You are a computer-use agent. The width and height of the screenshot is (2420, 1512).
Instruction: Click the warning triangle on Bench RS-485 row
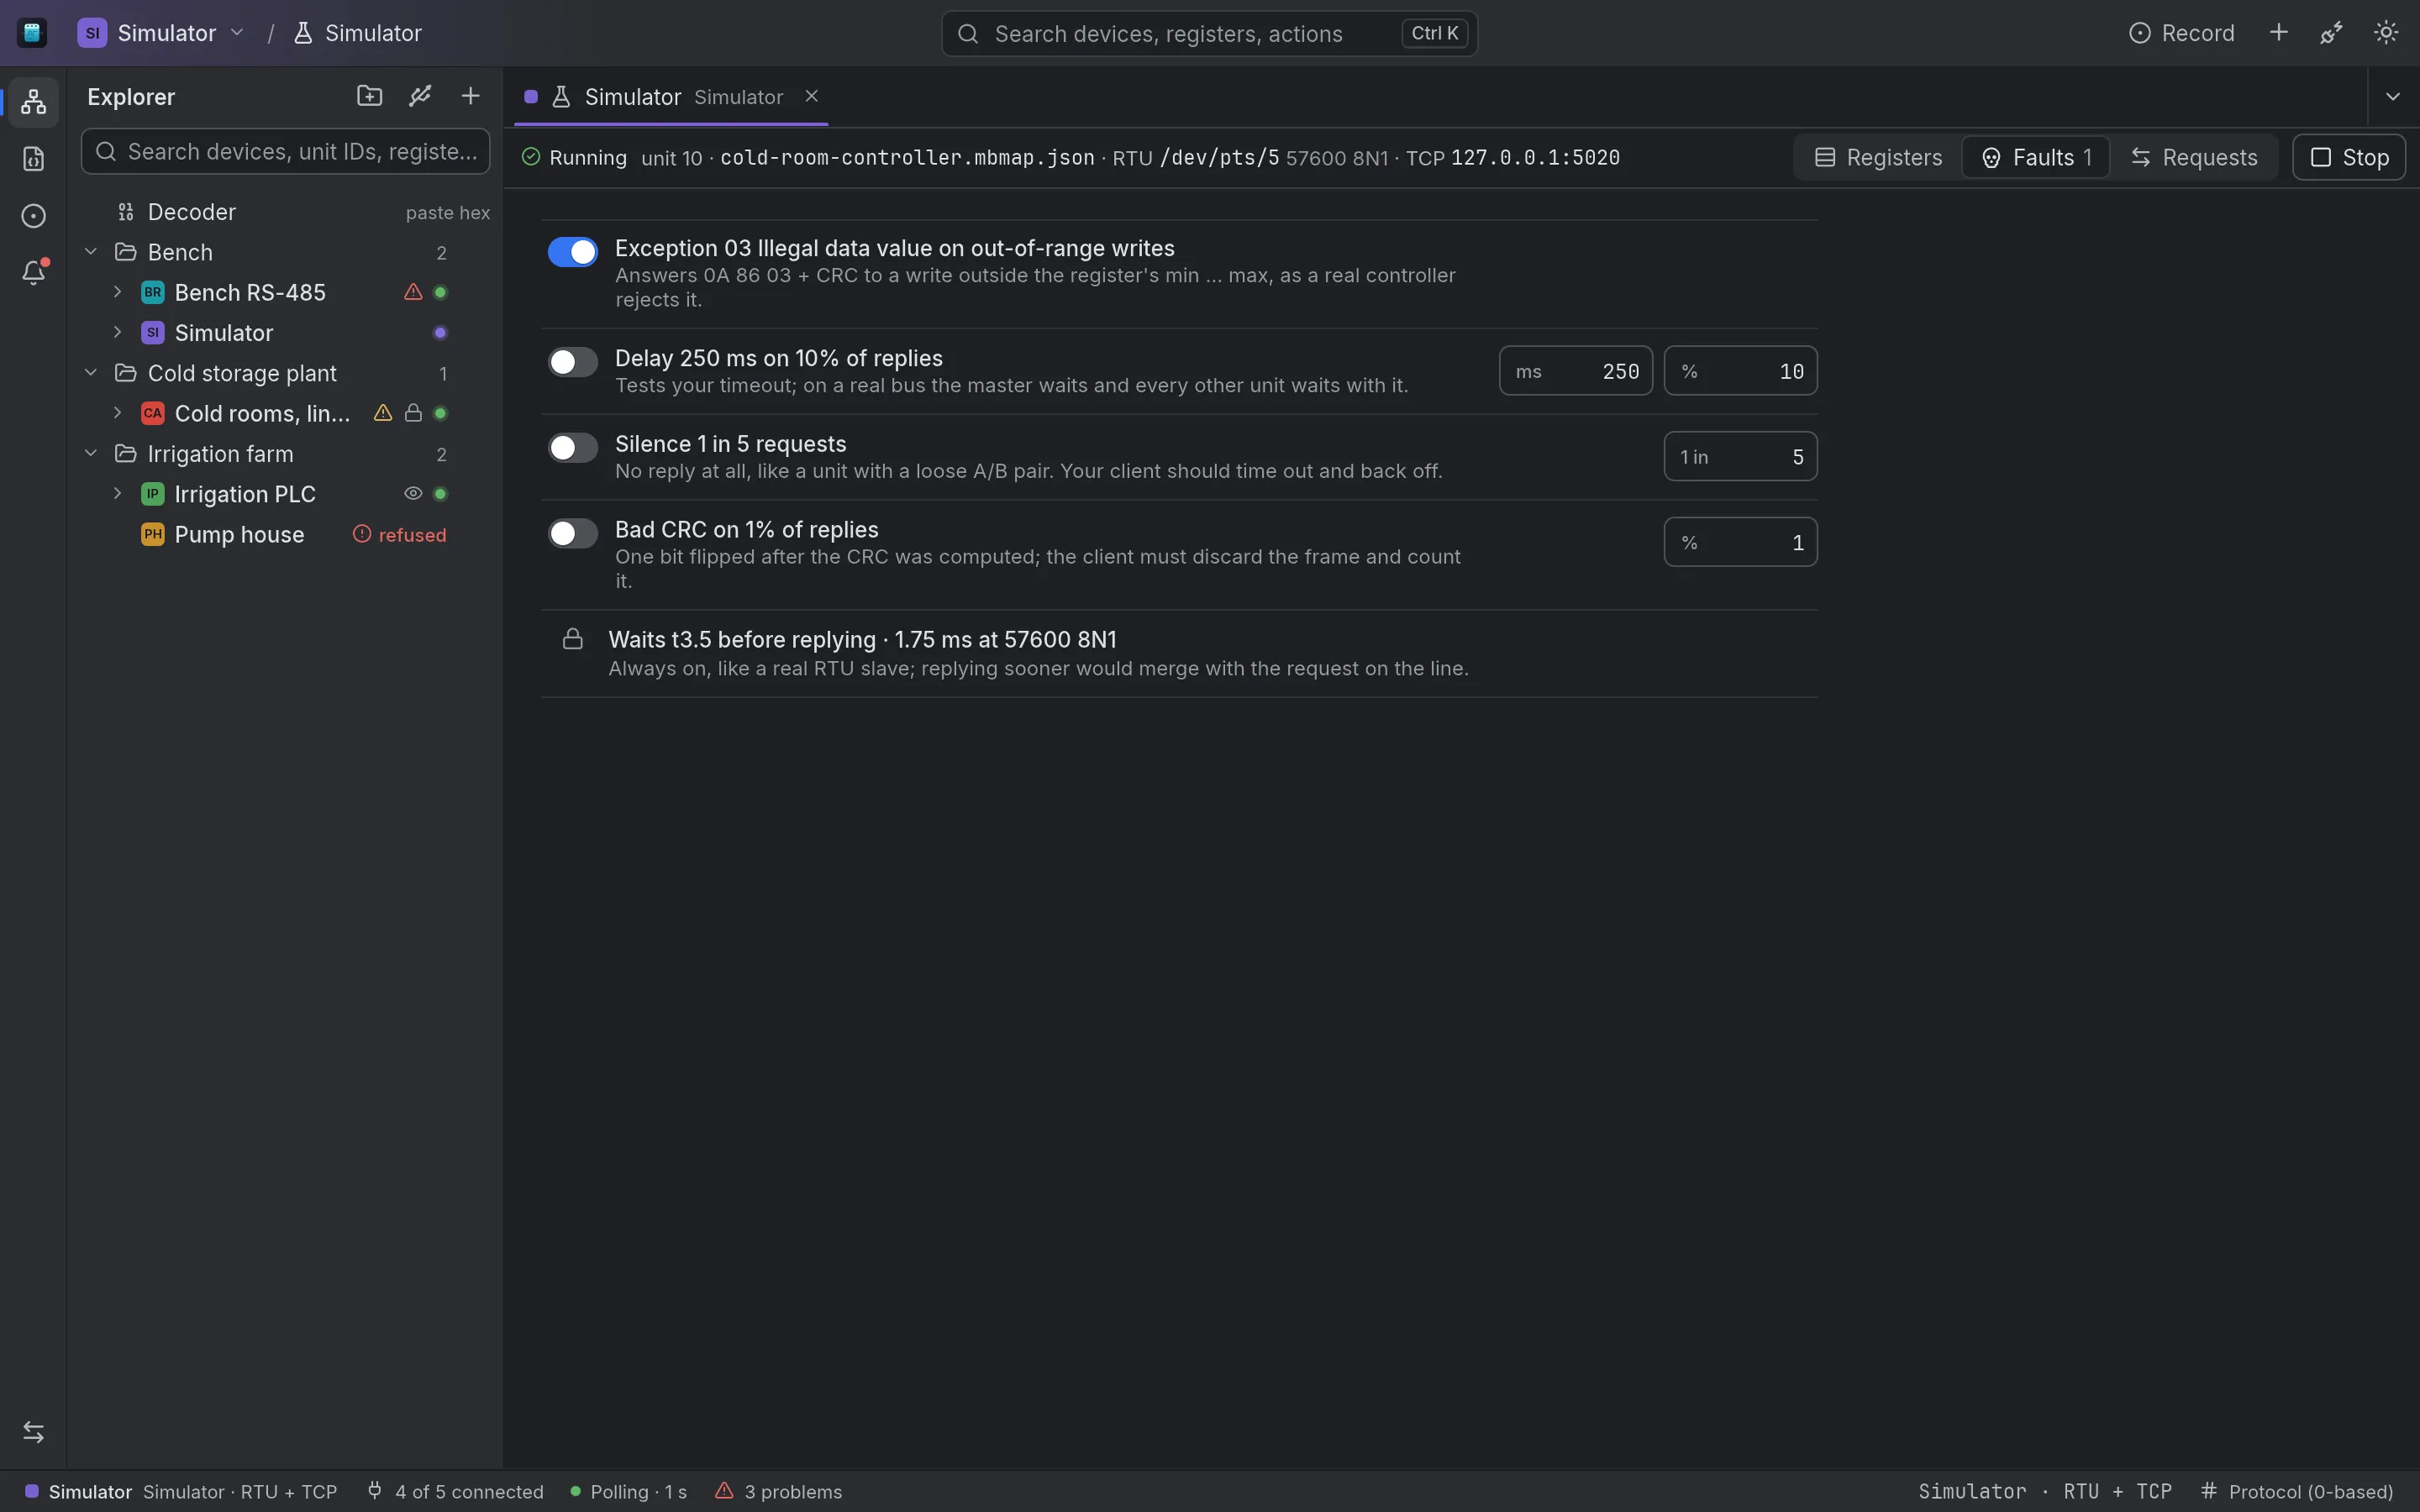click(413, 292)
